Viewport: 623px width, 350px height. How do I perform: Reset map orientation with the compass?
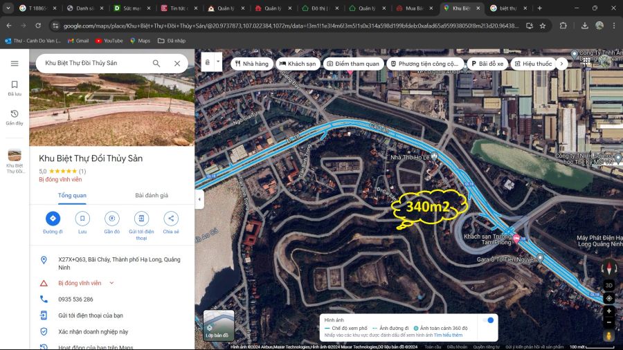[609, 270]
